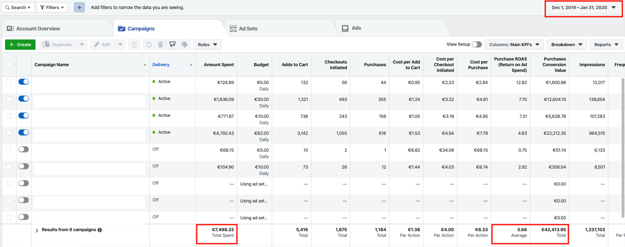Switch to the Ad Sets tab

tap(244, 29)
